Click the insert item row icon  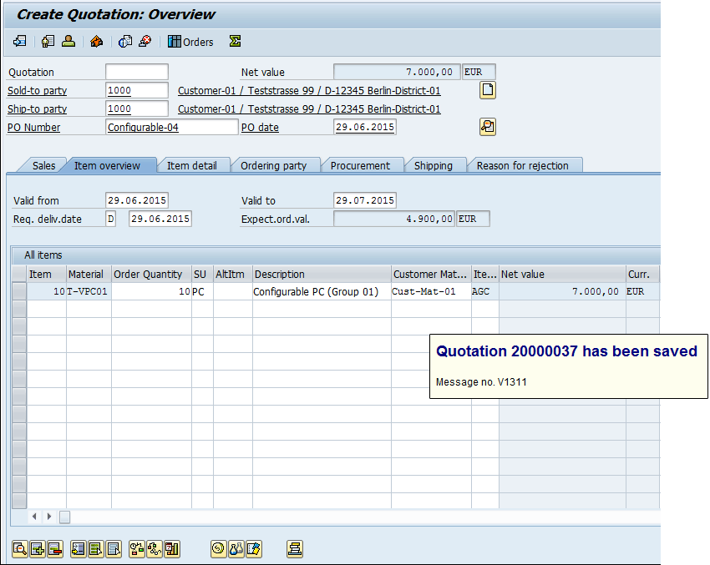tap(37, 548)
